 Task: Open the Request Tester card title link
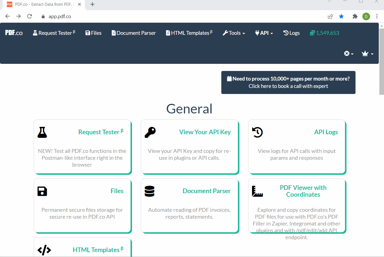coord(101,132)
